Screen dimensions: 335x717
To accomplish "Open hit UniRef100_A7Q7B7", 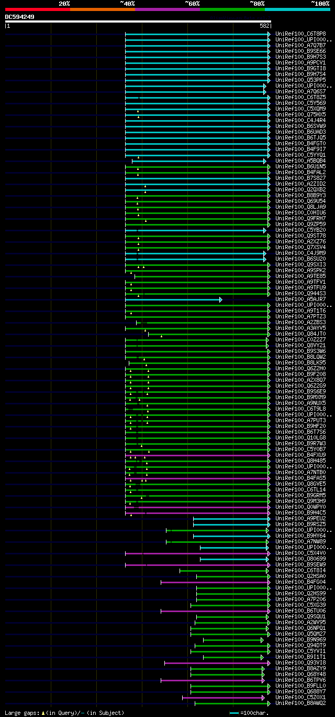I will click(x=300, y=45).
